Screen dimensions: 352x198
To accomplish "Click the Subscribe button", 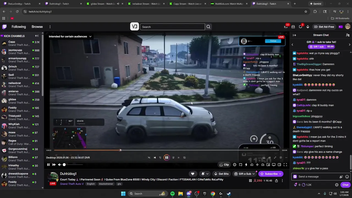I will 271,174.
